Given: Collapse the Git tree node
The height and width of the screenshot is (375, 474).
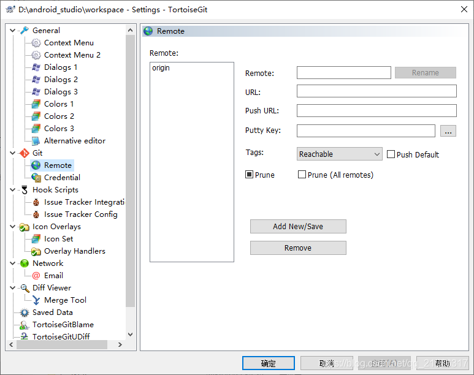Looking at the screenshot, I should [x=13, y=153].
